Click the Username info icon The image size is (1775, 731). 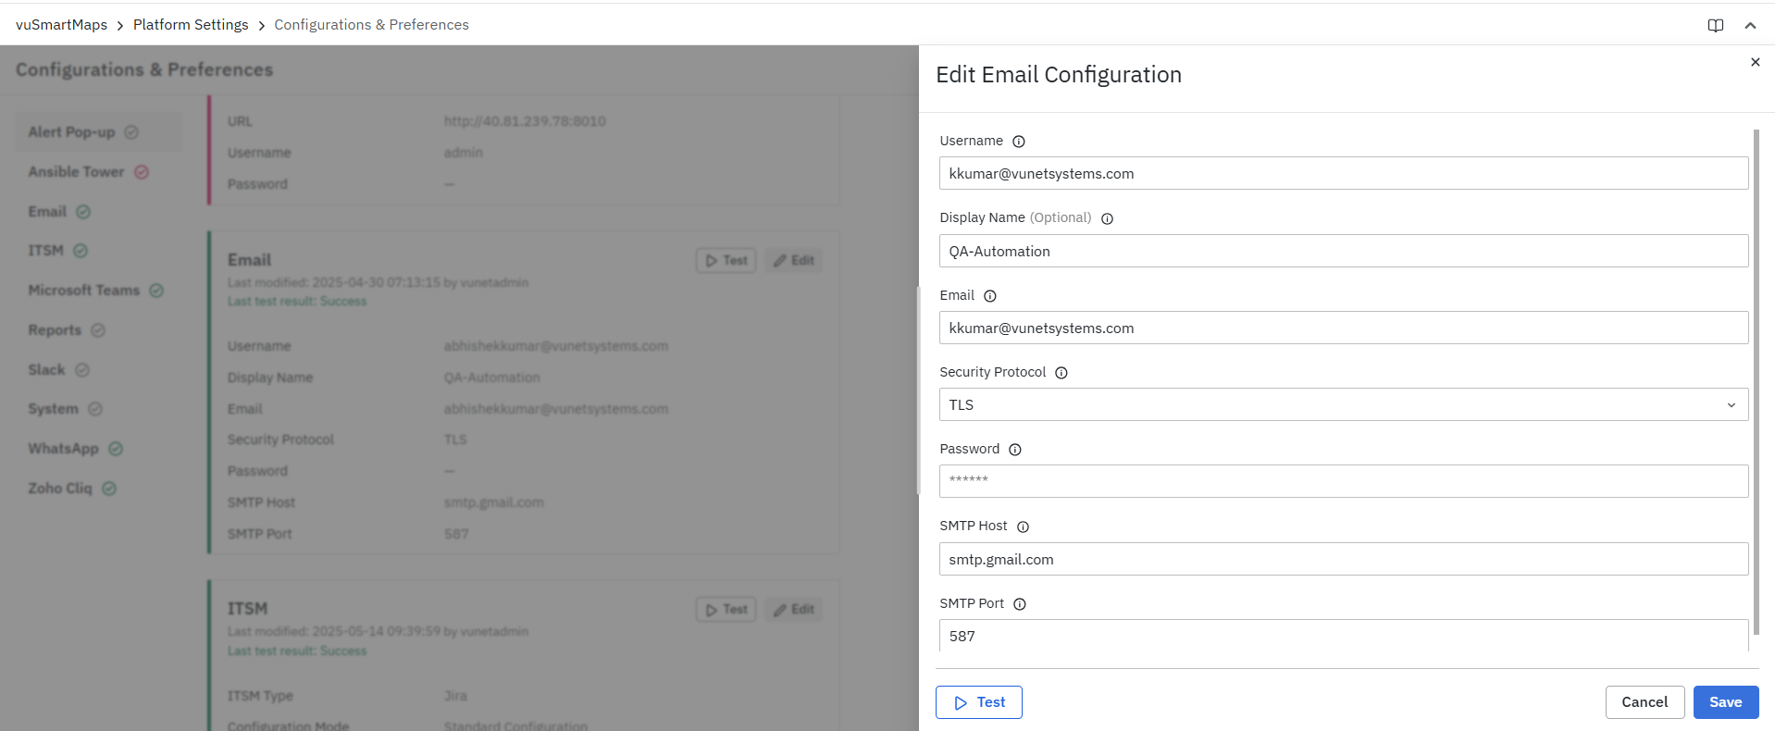pos(1018,142)
